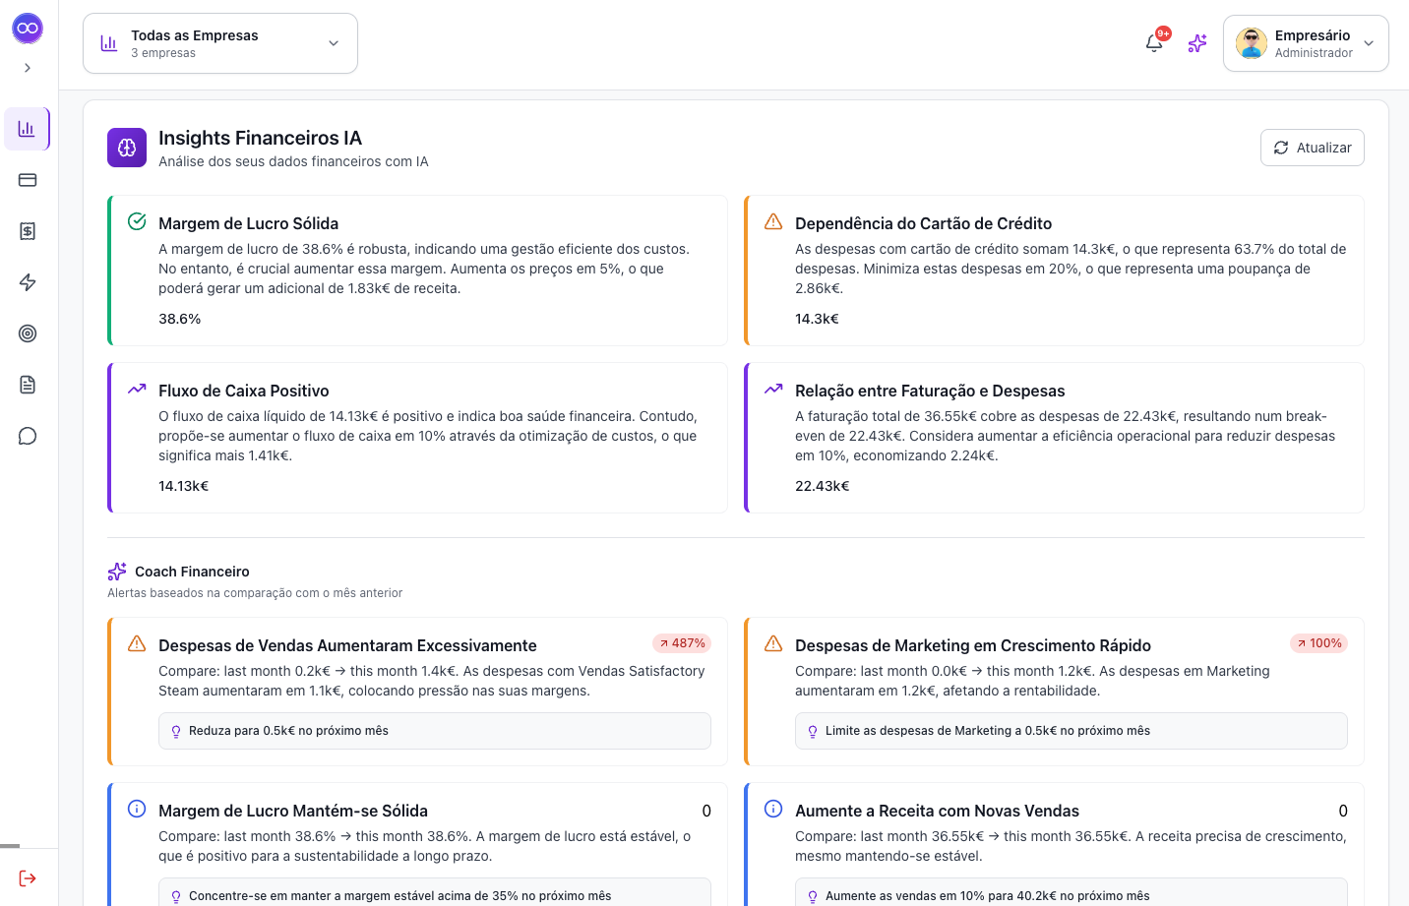Click the sparkles AI icon in the header
1409x906 pixels.
(1197, 43)
